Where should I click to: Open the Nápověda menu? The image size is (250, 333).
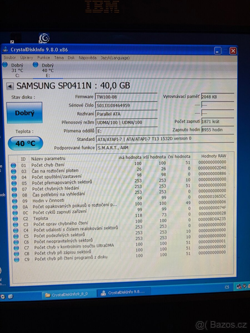88,58
